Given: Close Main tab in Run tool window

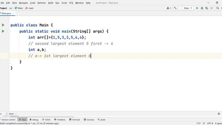Looking at the screenshot, I should pyautogui.click(x=16, y=114).
